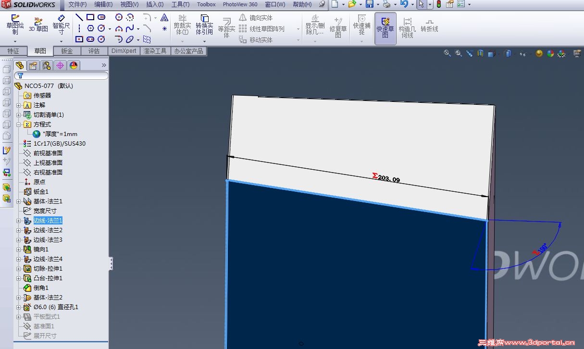The image size is (584, 349).
Task: Expand the 切割清单(1) node
Action: 19,114
